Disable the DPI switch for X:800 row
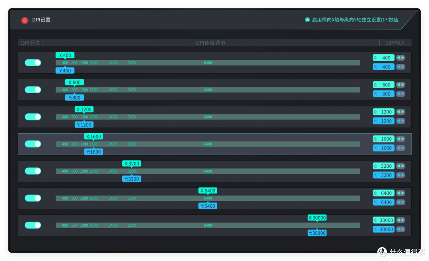Screen dimensions: 429x261 click(x=33, y=90)
